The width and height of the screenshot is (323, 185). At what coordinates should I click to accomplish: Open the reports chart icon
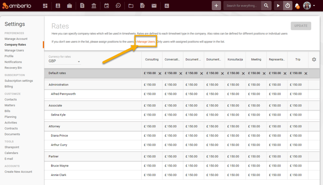[x=167, y=6]
